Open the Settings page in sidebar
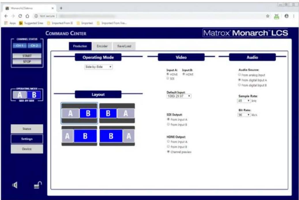 pos(27,139)
